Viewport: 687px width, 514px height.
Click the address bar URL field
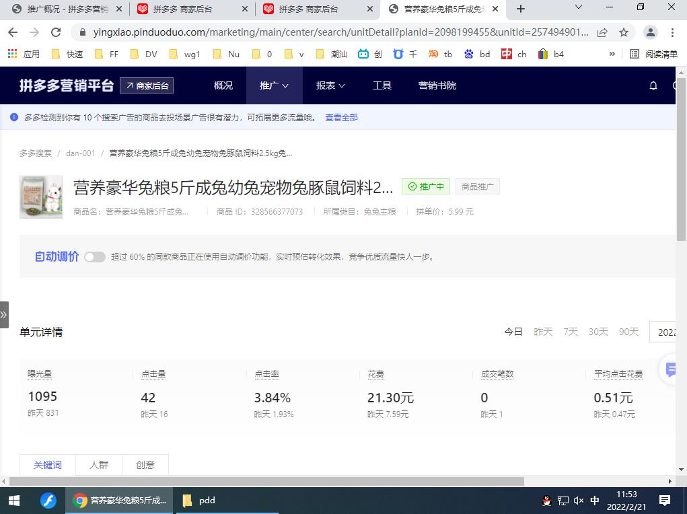point(341,32)
